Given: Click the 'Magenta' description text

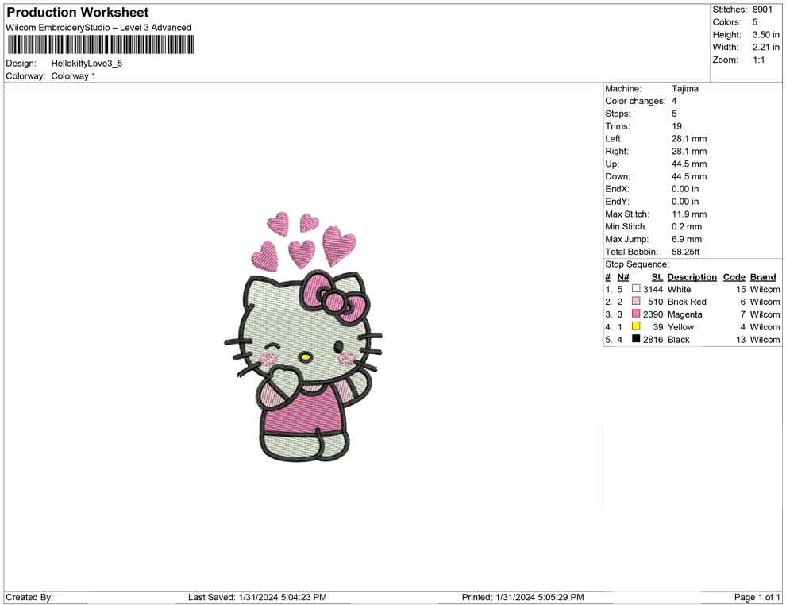Looking at the screenshot, I should coord(684,314).
